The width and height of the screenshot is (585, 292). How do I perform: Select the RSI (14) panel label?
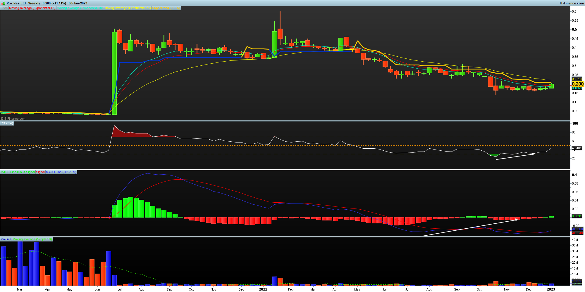(7, 124)
